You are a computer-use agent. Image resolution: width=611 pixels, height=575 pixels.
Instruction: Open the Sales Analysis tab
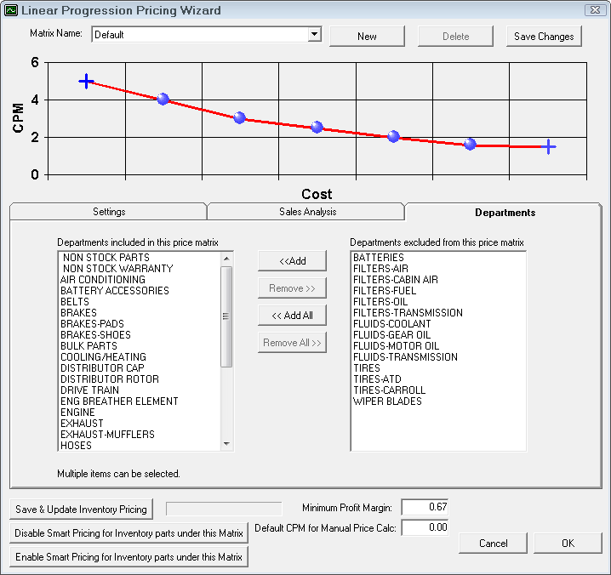307,212
